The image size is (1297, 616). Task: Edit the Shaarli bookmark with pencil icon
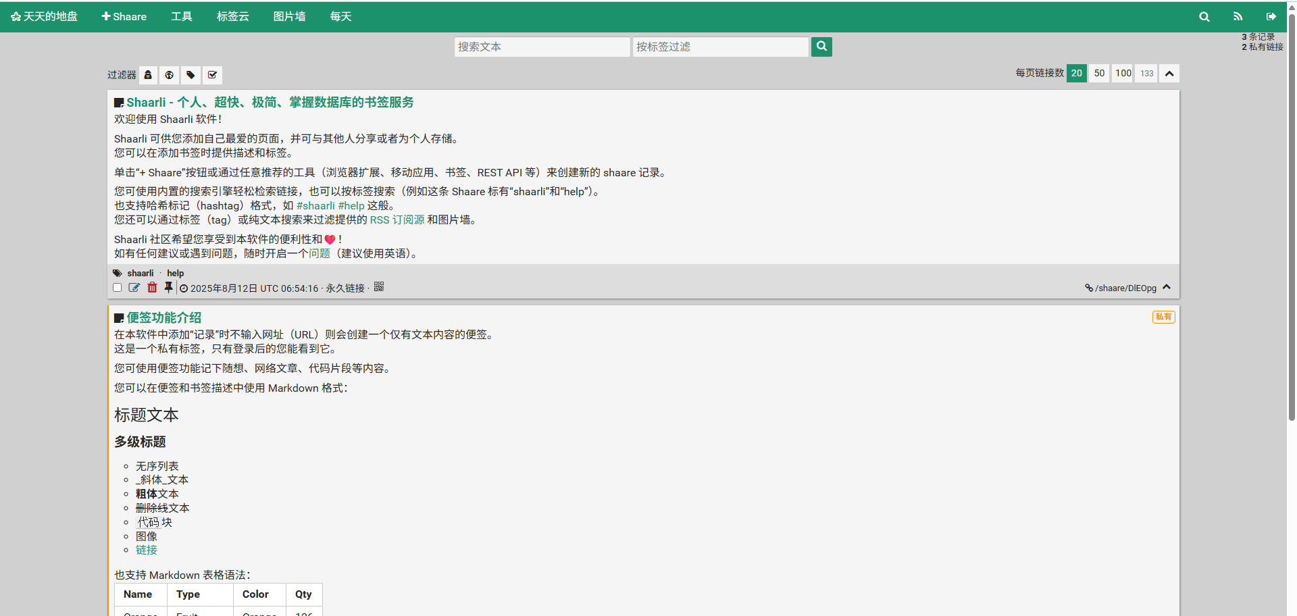pos(134,288)
